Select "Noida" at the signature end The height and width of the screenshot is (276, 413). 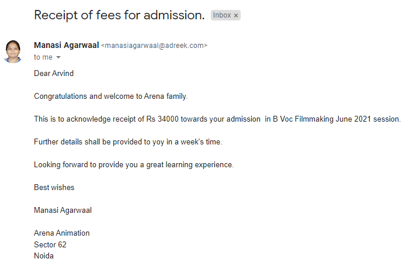[44, 256]
